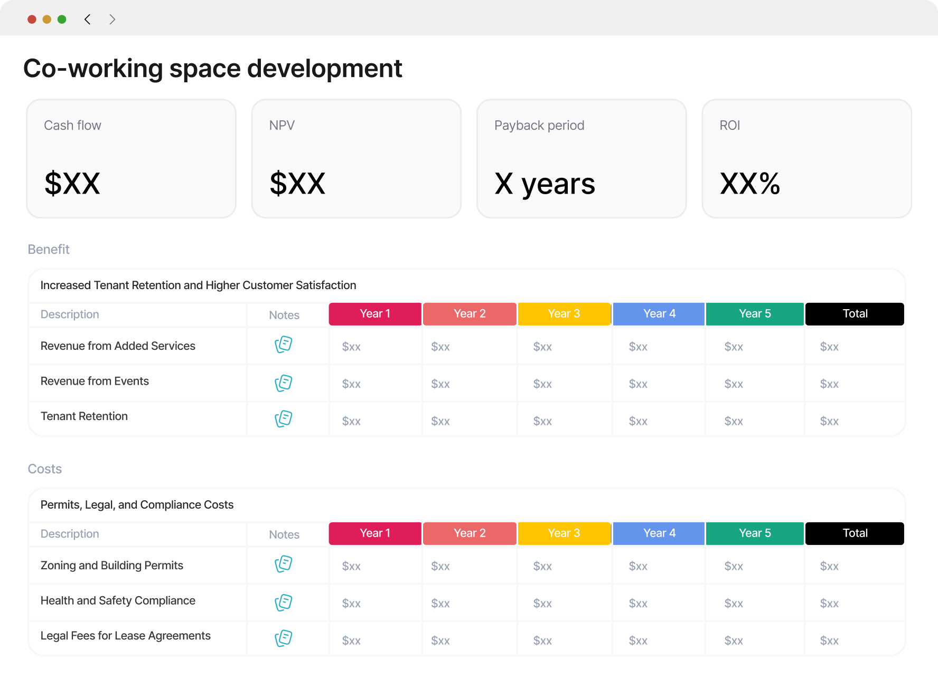Open notes for Legal Fees for Lease Agreements
Viewport: 938px width, 688px height.
coord(284,638)
